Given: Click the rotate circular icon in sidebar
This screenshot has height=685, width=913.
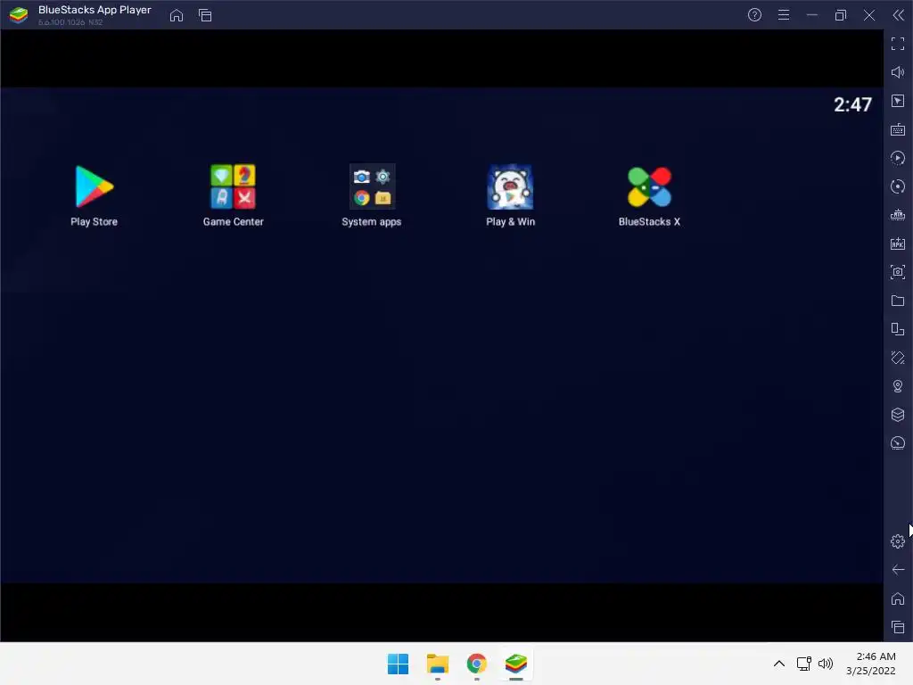Looking at the screenshot, I should 898,186.
